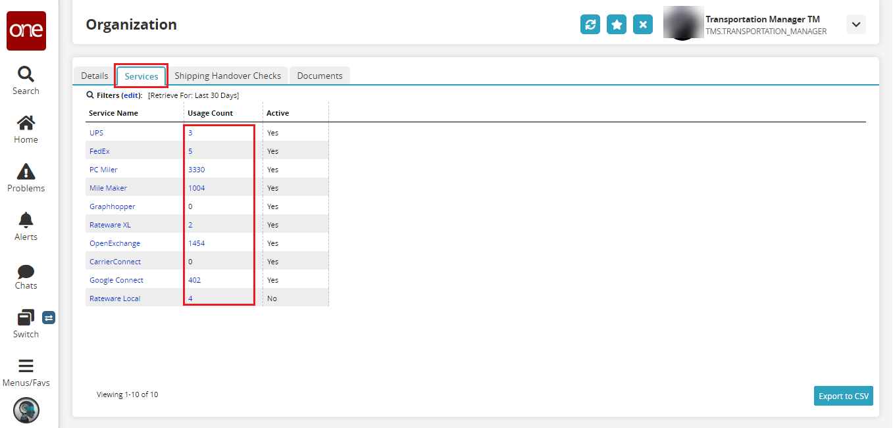Open the Documents tab

320,76
